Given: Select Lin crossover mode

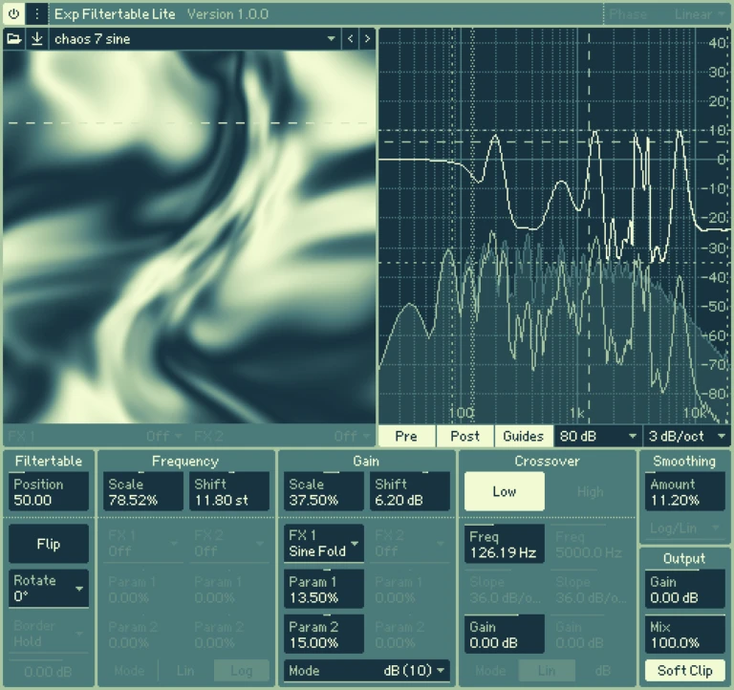Looking at the screenshot, I should click(547, 671).
